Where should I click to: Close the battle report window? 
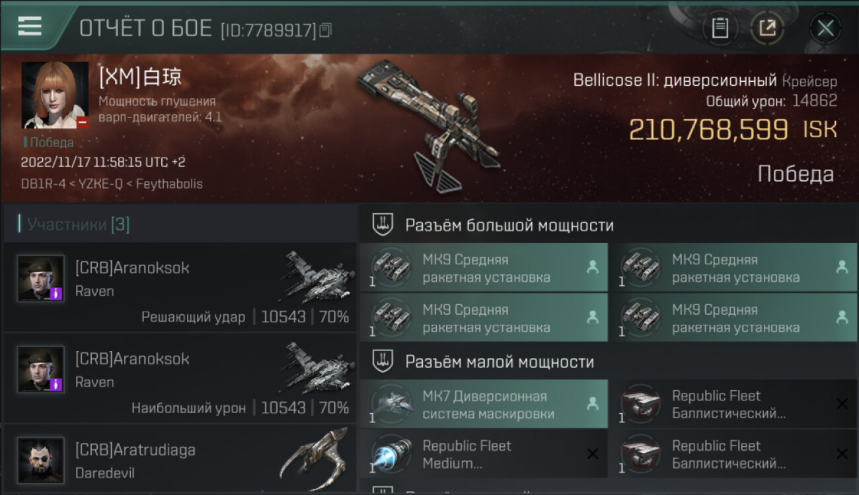tap(825, 28)
